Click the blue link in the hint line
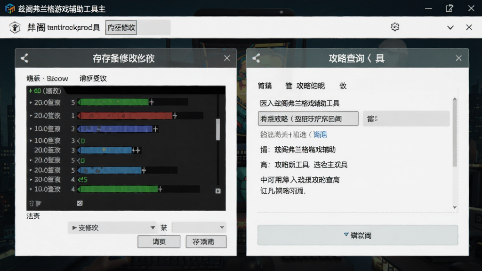 [320, 134]
